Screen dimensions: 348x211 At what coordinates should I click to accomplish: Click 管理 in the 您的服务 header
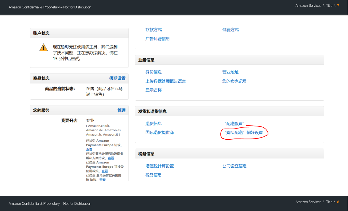121,110
